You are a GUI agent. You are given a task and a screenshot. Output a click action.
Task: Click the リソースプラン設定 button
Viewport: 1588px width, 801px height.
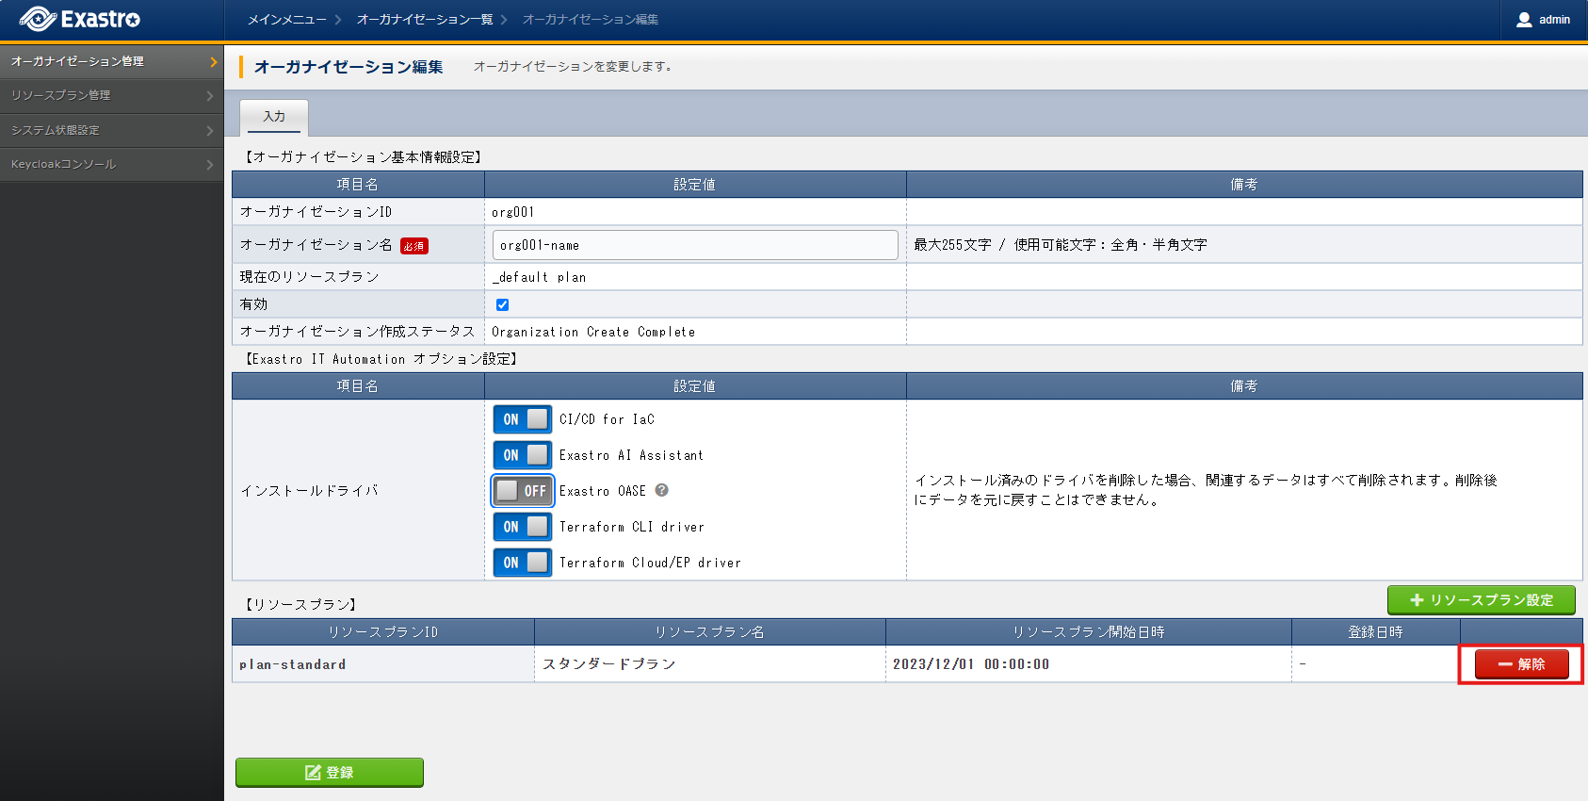(1482, 600)
